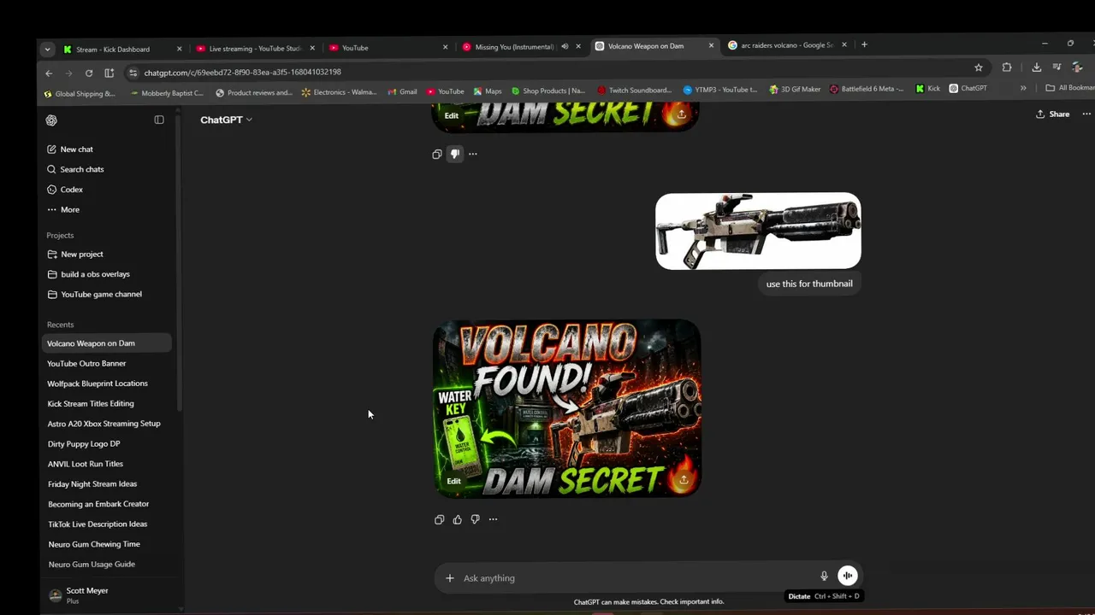This screenshot has width=1095, height=615.
Task: Give thumbs up to latest response
Action: (x=458, y=519)
